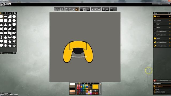
Task: Pick the skin-tone gradient swatch
Action: [x=72, y=91]
